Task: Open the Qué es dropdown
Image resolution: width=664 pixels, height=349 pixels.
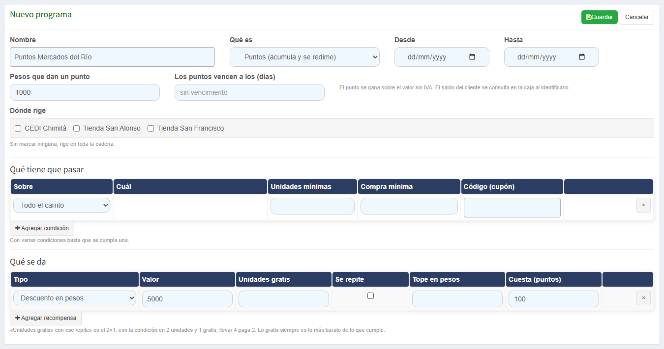Action: click(304, 57)
